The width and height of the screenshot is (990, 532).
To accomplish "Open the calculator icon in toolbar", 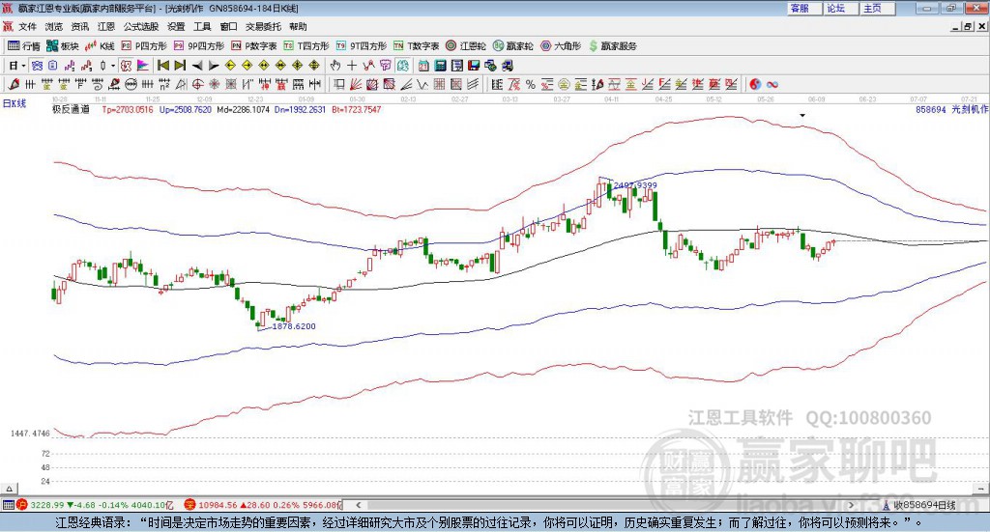I will pos(441,66).
